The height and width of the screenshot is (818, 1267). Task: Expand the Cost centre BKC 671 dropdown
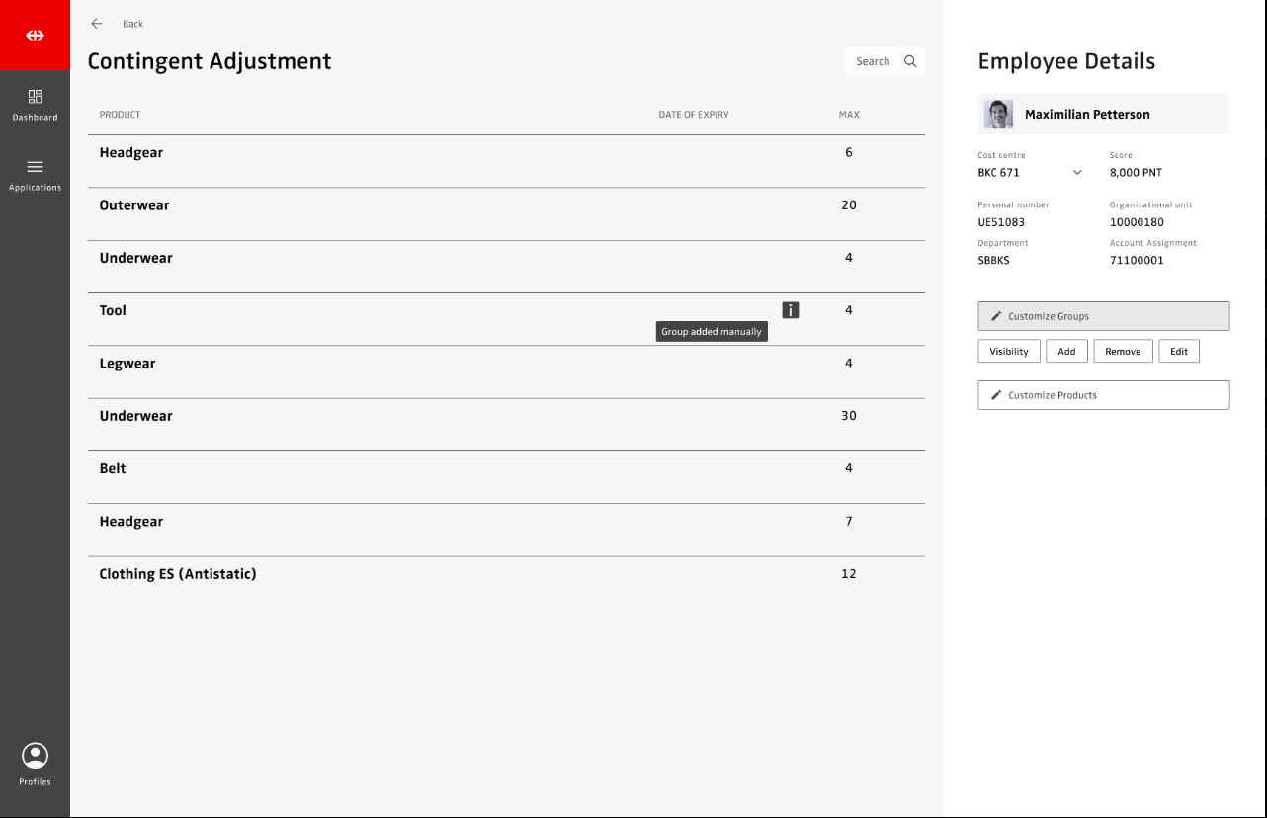(x=1077, y=173)
